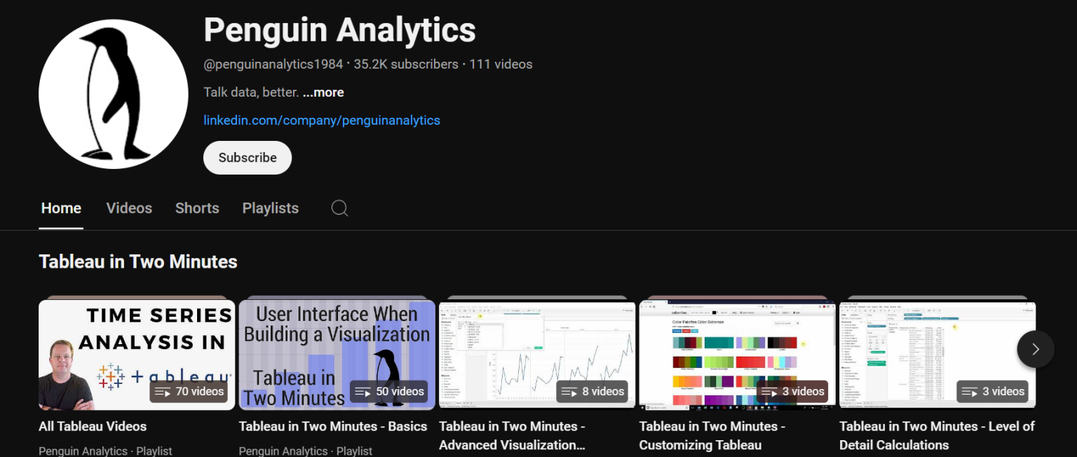Screen dimensions: 1077x457
Task: Click the "50 videos" playlist badge
Action: [388, 391]
